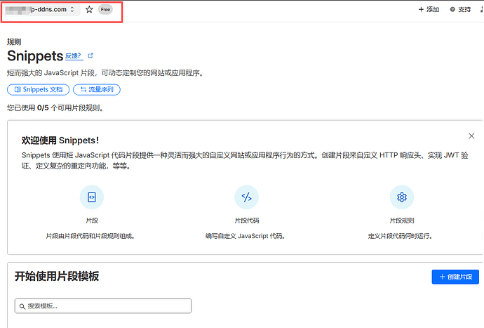Click the 0/5 usage count text

click(43, 108)
